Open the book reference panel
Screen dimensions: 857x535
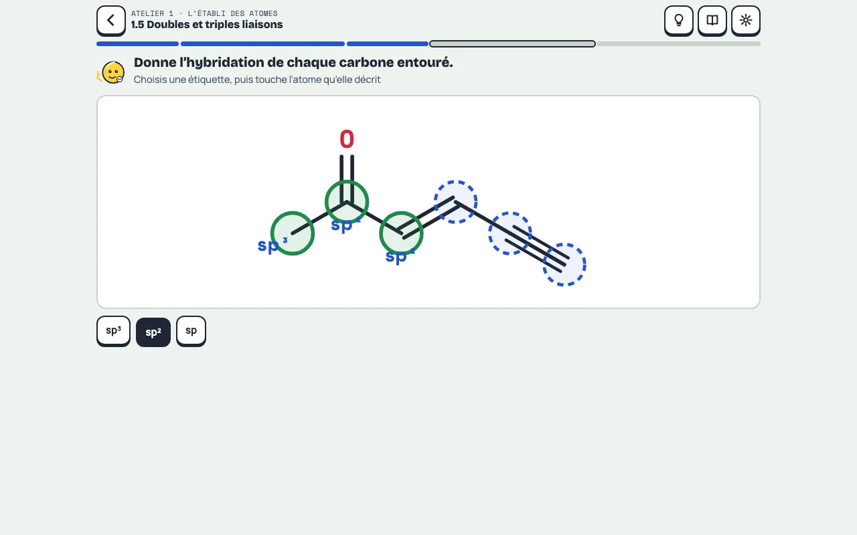712,20
